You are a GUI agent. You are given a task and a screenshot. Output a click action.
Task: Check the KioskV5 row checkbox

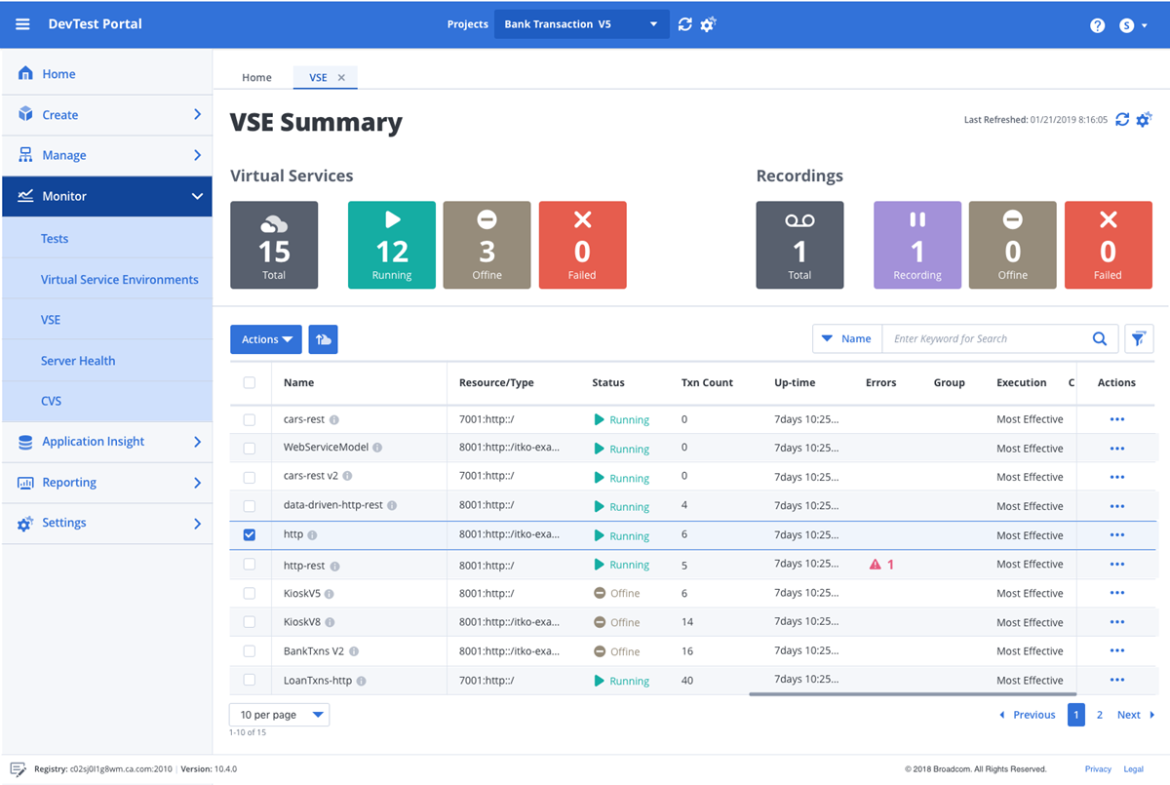tap(250, 593)
